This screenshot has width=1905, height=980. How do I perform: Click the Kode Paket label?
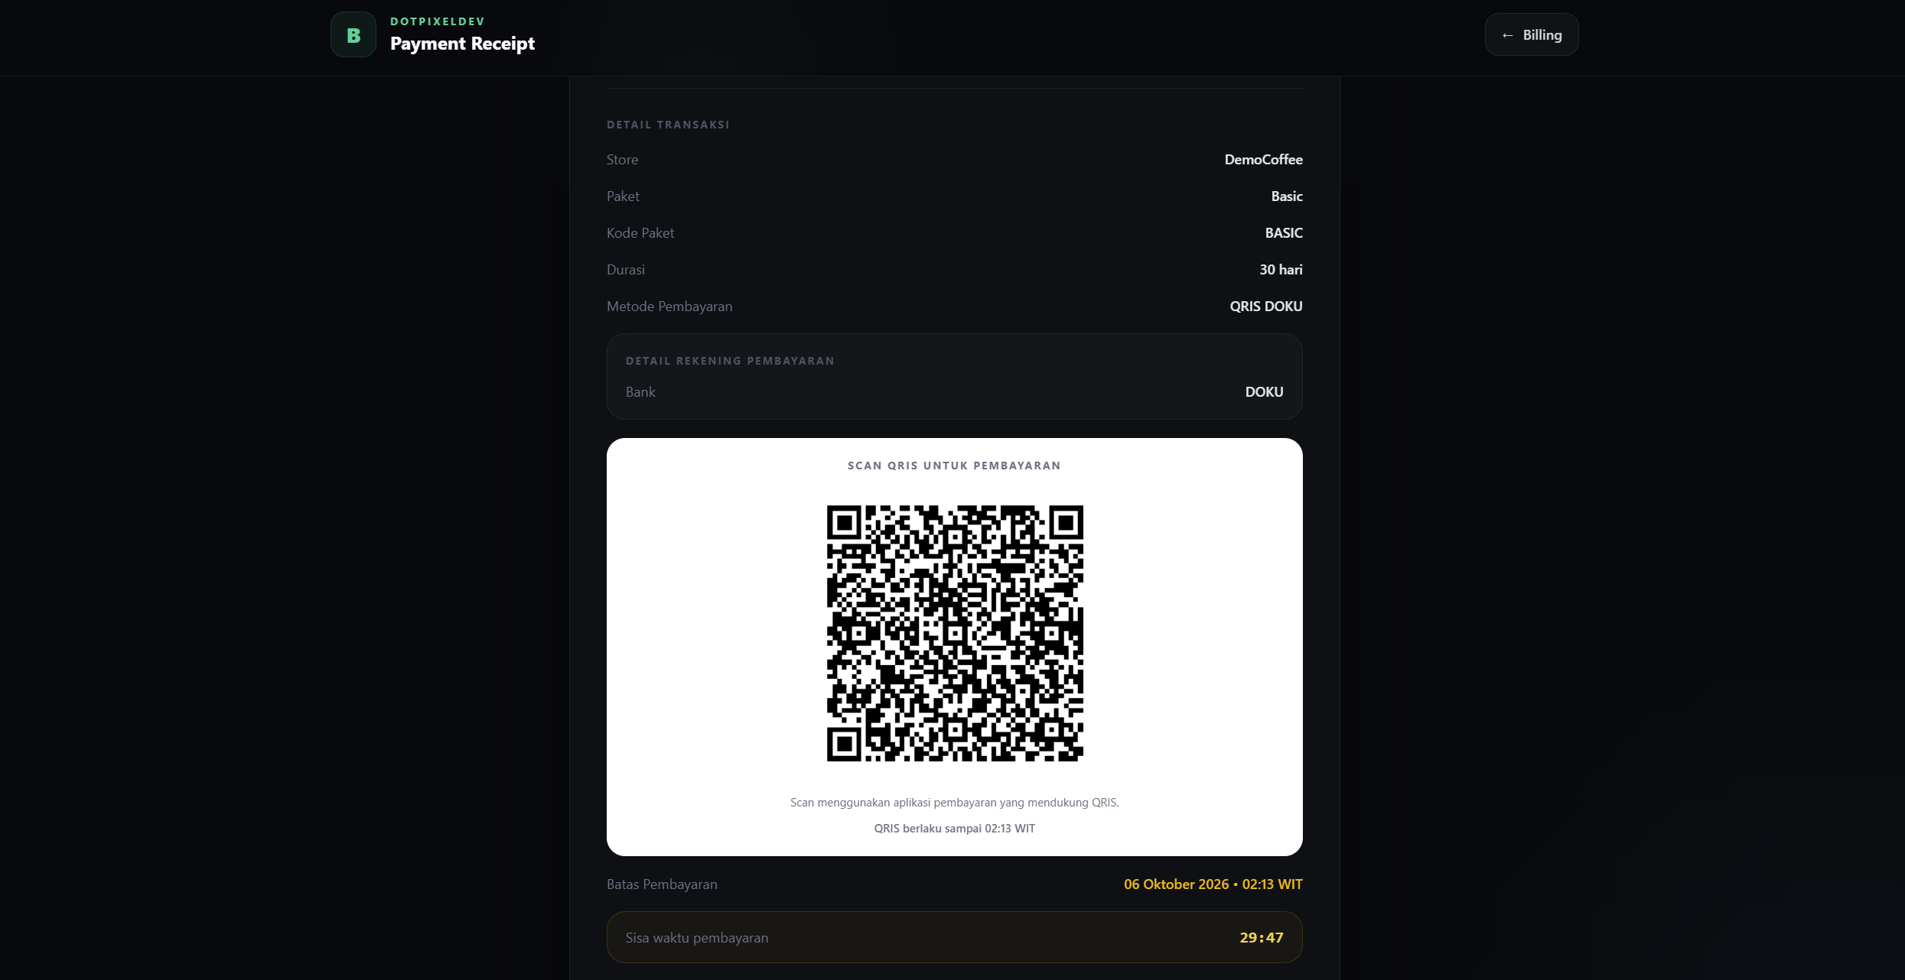(x=640, y=233)
